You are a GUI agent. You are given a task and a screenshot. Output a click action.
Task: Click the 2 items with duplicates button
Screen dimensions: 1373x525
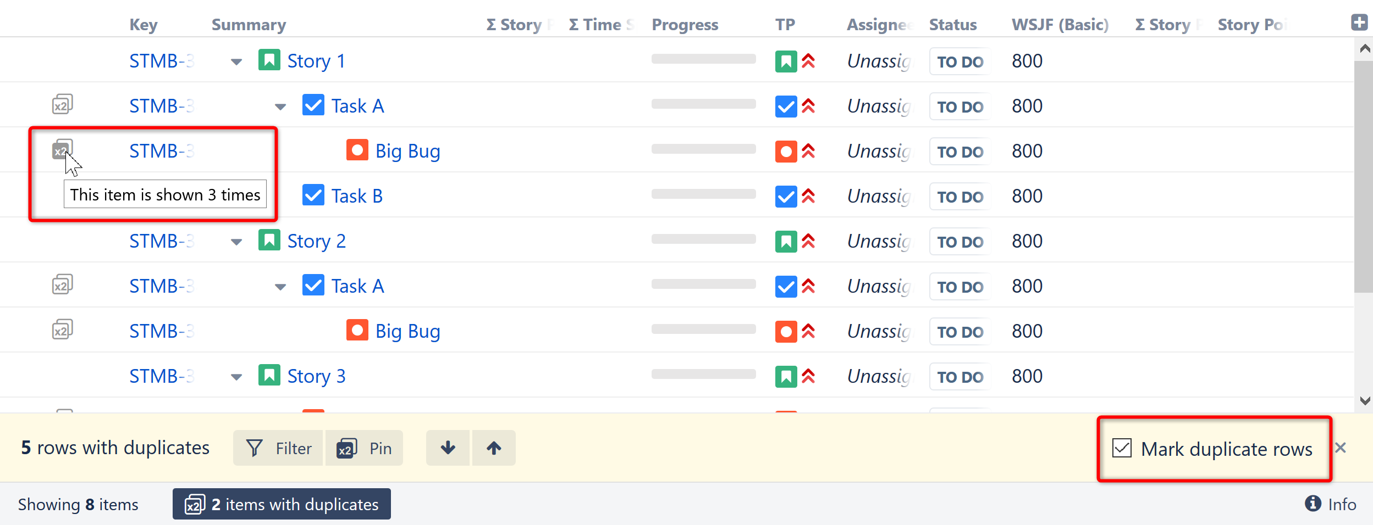282,504
